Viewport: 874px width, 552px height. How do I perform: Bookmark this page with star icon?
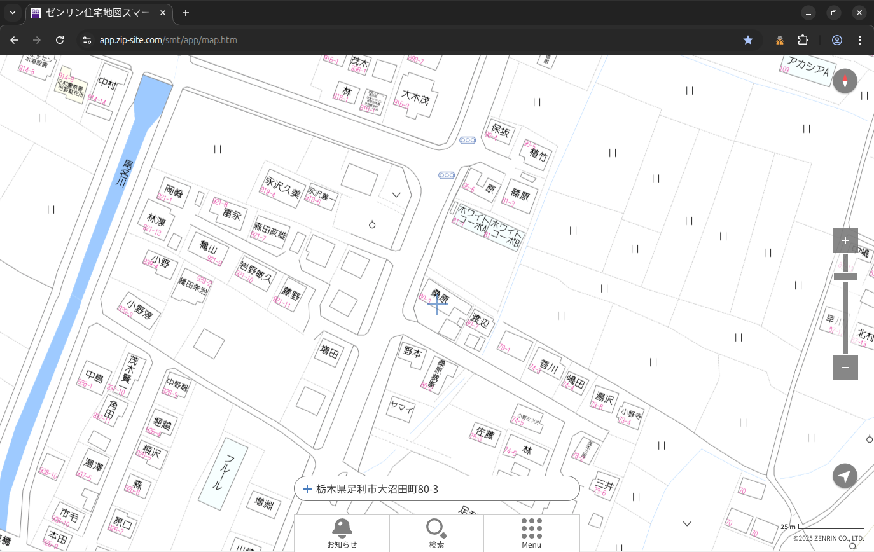[x=748, y=40]
